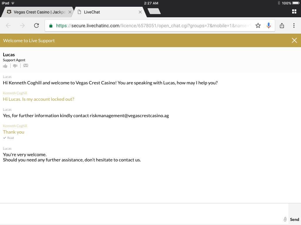This screenshot has height=225, width=301.
Task: Click the paperclip attachment icon
Action: point(285,219)
